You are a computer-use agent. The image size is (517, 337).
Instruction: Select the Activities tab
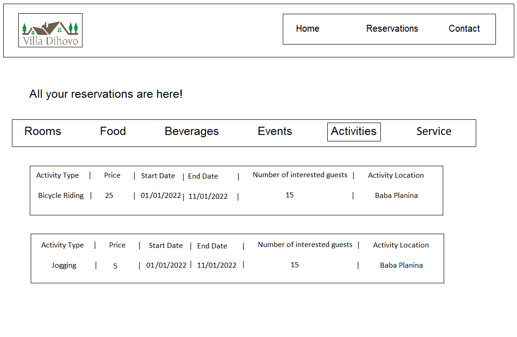click(354, 132)
